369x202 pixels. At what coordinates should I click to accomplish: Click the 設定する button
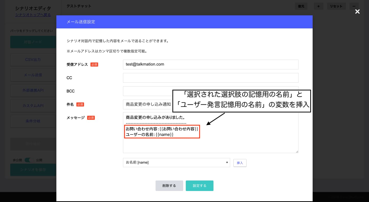click(x=199, y=186)
